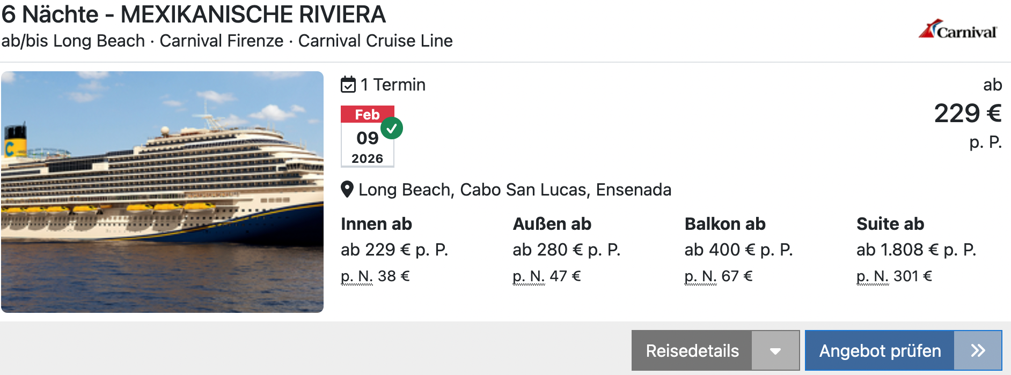
Task: Click the p. N. abbreviation under Suite
Action: [872, 276]
